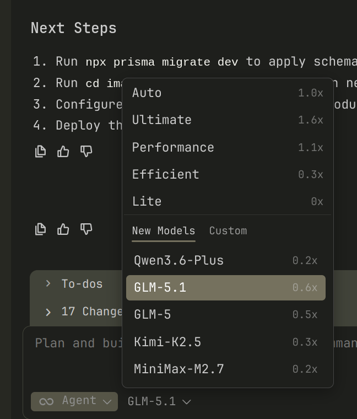Click the lower copy icon above To-dos
357x419 pixels.
pos(41,229)
